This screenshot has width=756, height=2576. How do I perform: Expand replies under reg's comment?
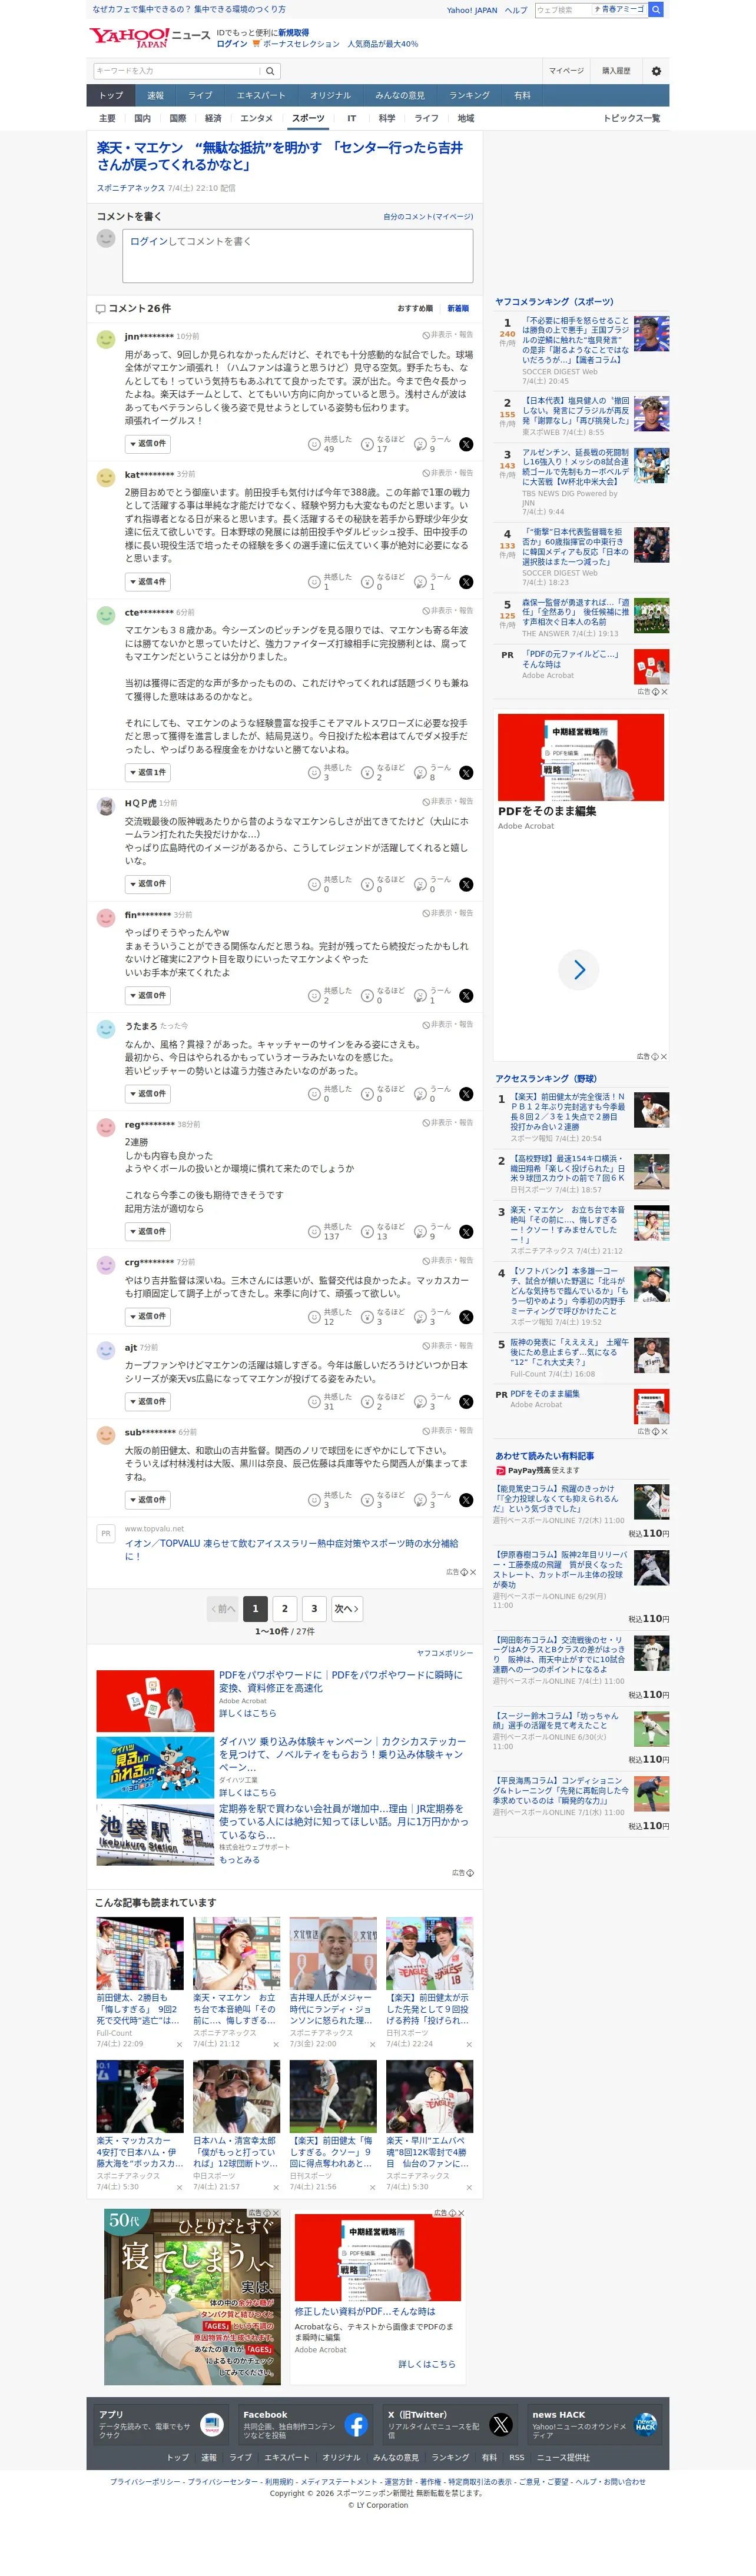[148, 1232]
